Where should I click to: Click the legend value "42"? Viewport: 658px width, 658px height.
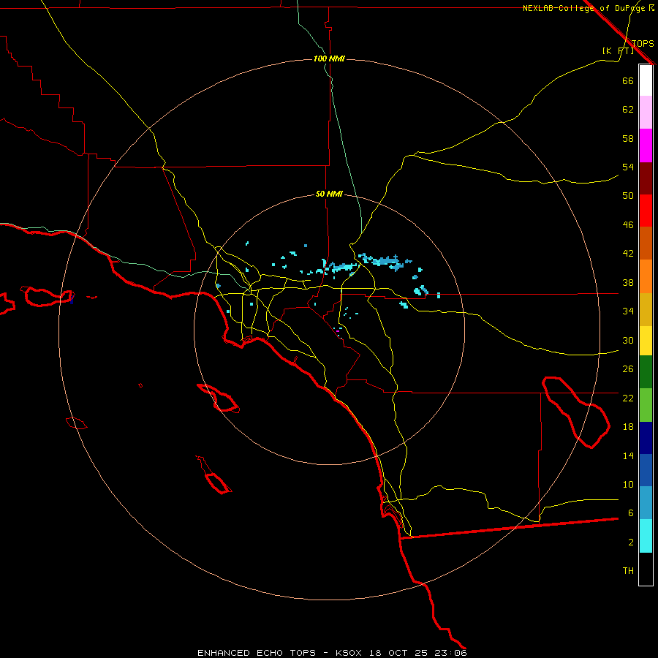click(628, 253)
